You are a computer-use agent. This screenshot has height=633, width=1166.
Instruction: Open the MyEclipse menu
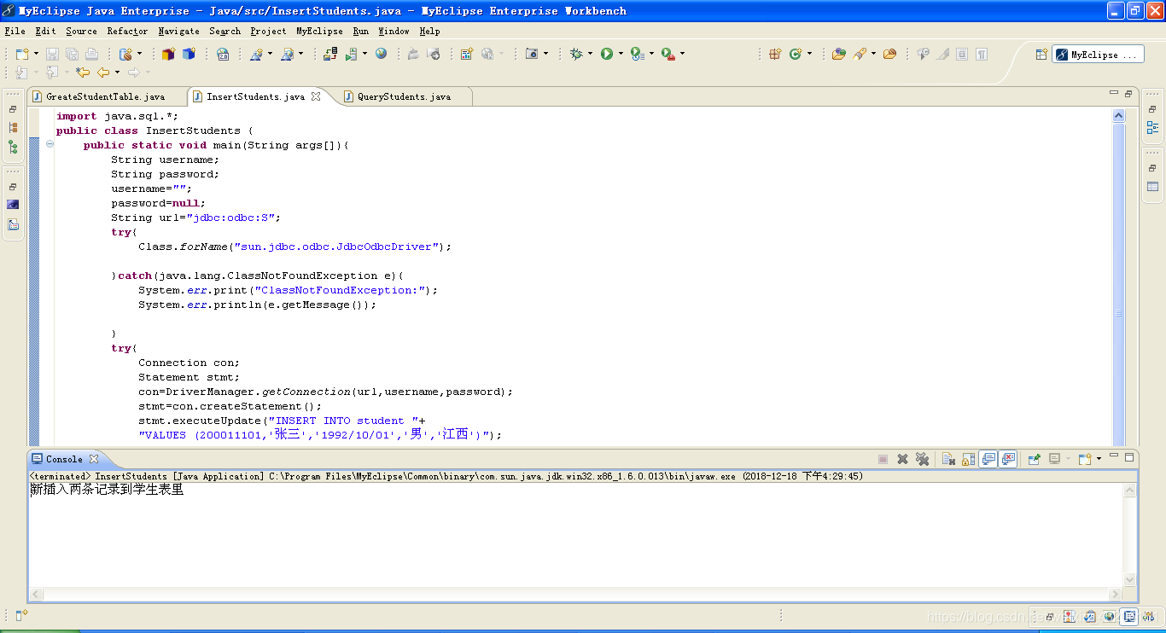tap(319, 31)
